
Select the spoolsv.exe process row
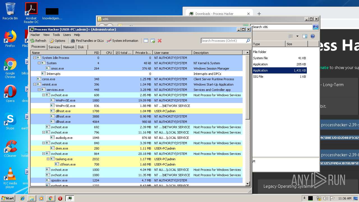(137, 180)
